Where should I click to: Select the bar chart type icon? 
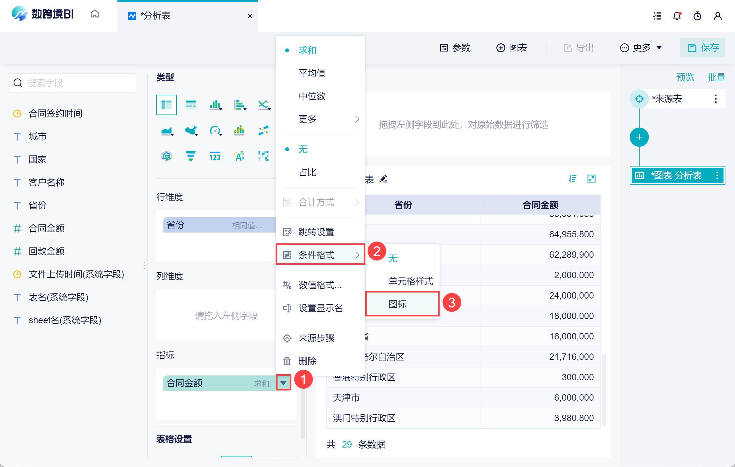pyautogui.click(x=215, y=105)
